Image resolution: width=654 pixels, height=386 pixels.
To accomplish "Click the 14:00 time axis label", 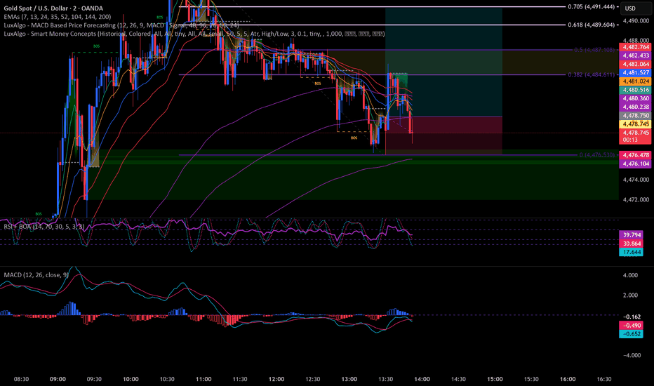I will [x=422, y=379].
